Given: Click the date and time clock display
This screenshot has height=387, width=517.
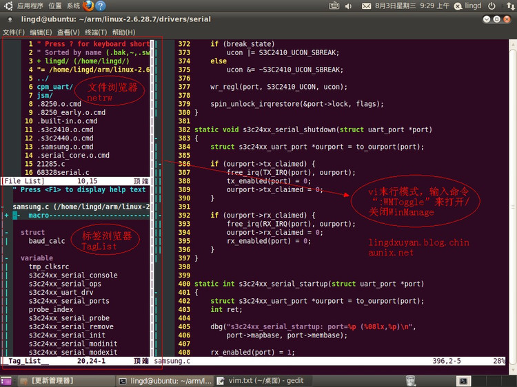Looking at the screenshot, I should point(412,6).
